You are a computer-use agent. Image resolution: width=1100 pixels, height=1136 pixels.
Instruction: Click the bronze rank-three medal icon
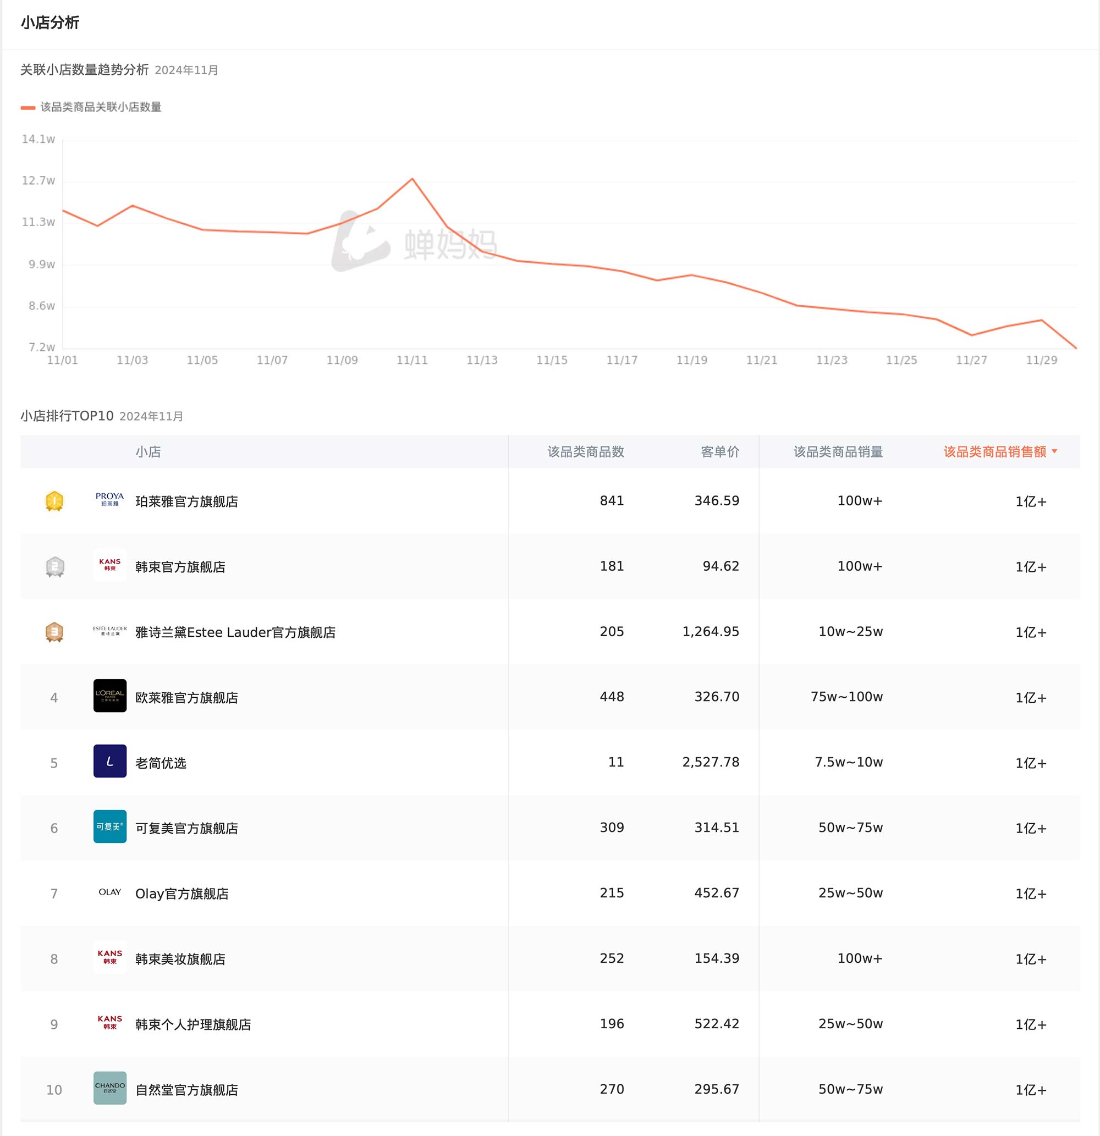click(x=54, y=632)
